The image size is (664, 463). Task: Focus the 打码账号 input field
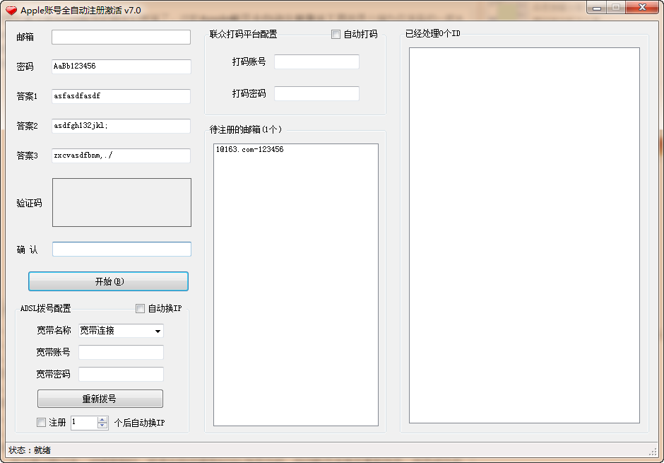click(316, 61)
